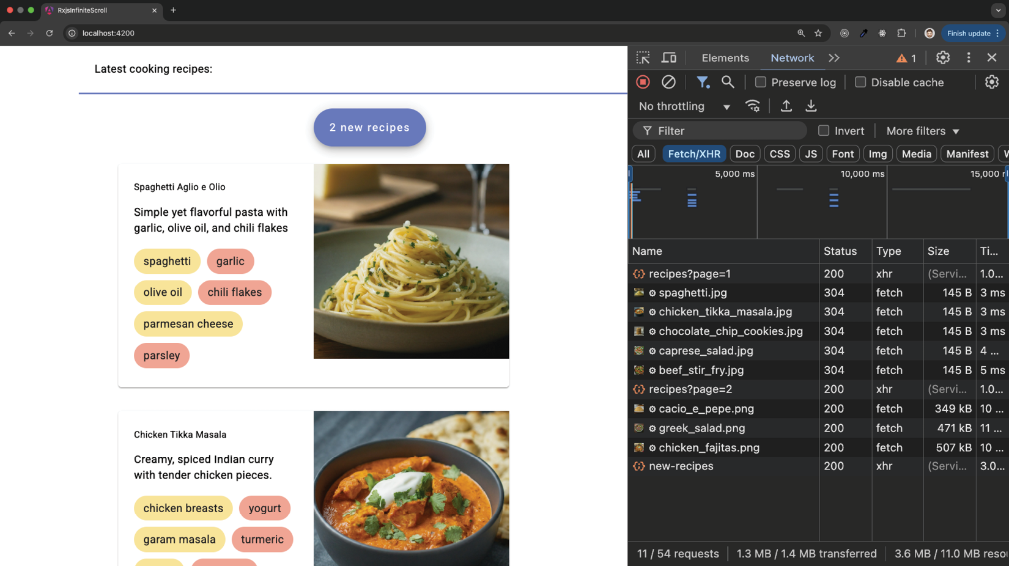Toggle the CSS type filter

779,153
